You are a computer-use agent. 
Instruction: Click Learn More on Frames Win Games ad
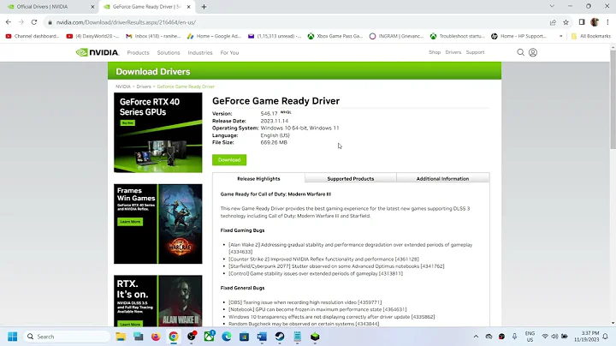click(x=130, y=222)
